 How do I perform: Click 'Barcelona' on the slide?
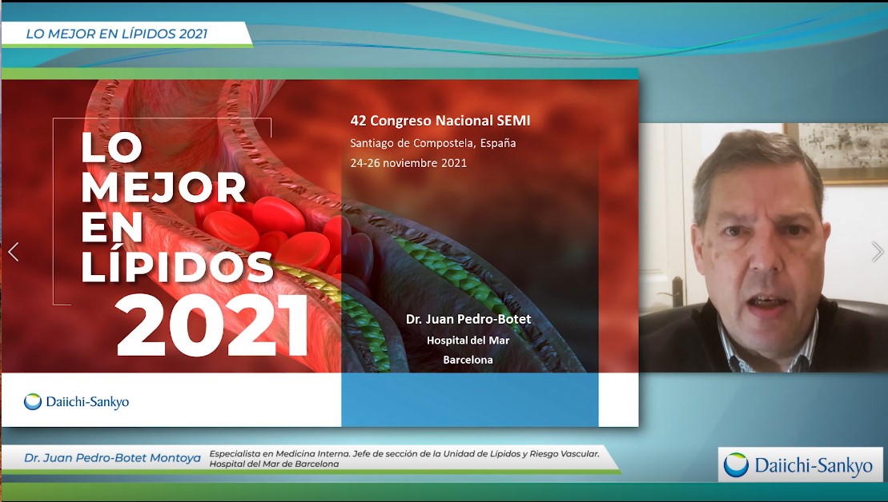click(468, 360)
